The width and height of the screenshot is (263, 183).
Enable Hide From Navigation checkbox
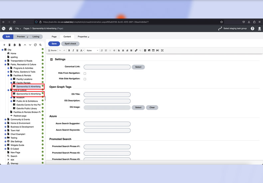[85, 74]
